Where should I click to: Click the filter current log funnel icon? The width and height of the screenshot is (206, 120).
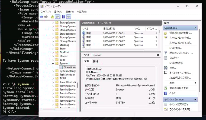pyautogui.click(x=166, y=53)
